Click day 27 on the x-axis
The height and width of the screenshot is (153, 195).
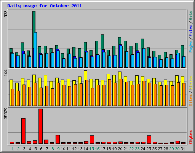coord(160,149)
